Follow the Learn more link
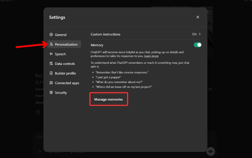The image size is (252, 158). (x=151, y=56)
